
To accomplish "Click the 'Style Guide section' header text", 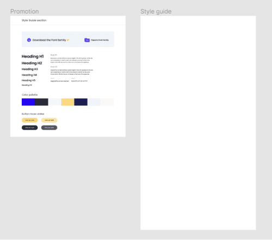I will tap(34, 20).
